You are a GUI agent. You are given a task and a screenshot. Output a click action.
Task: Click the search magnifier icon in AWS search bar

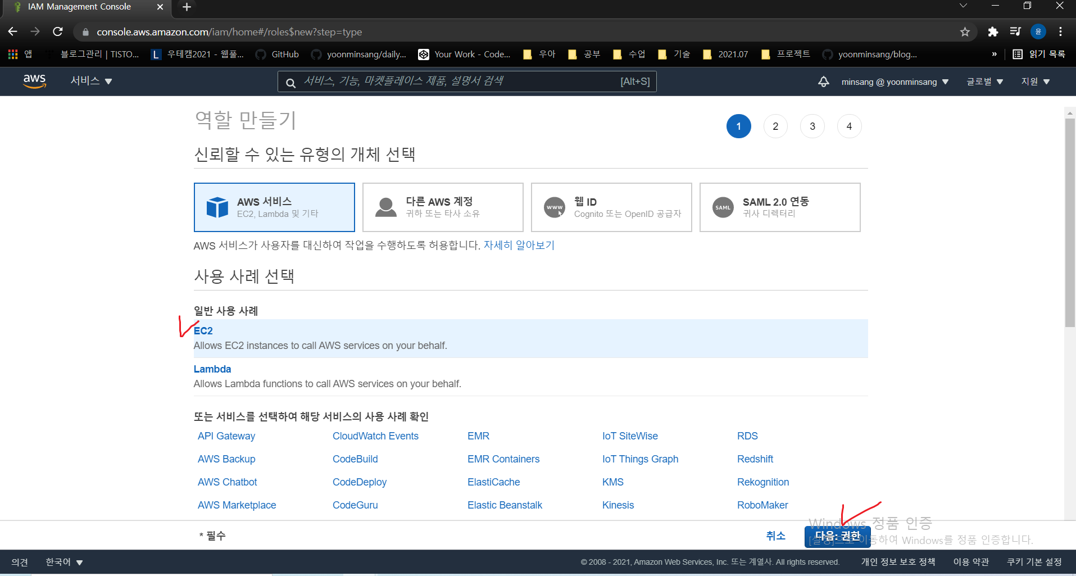(x=290, y=83)
